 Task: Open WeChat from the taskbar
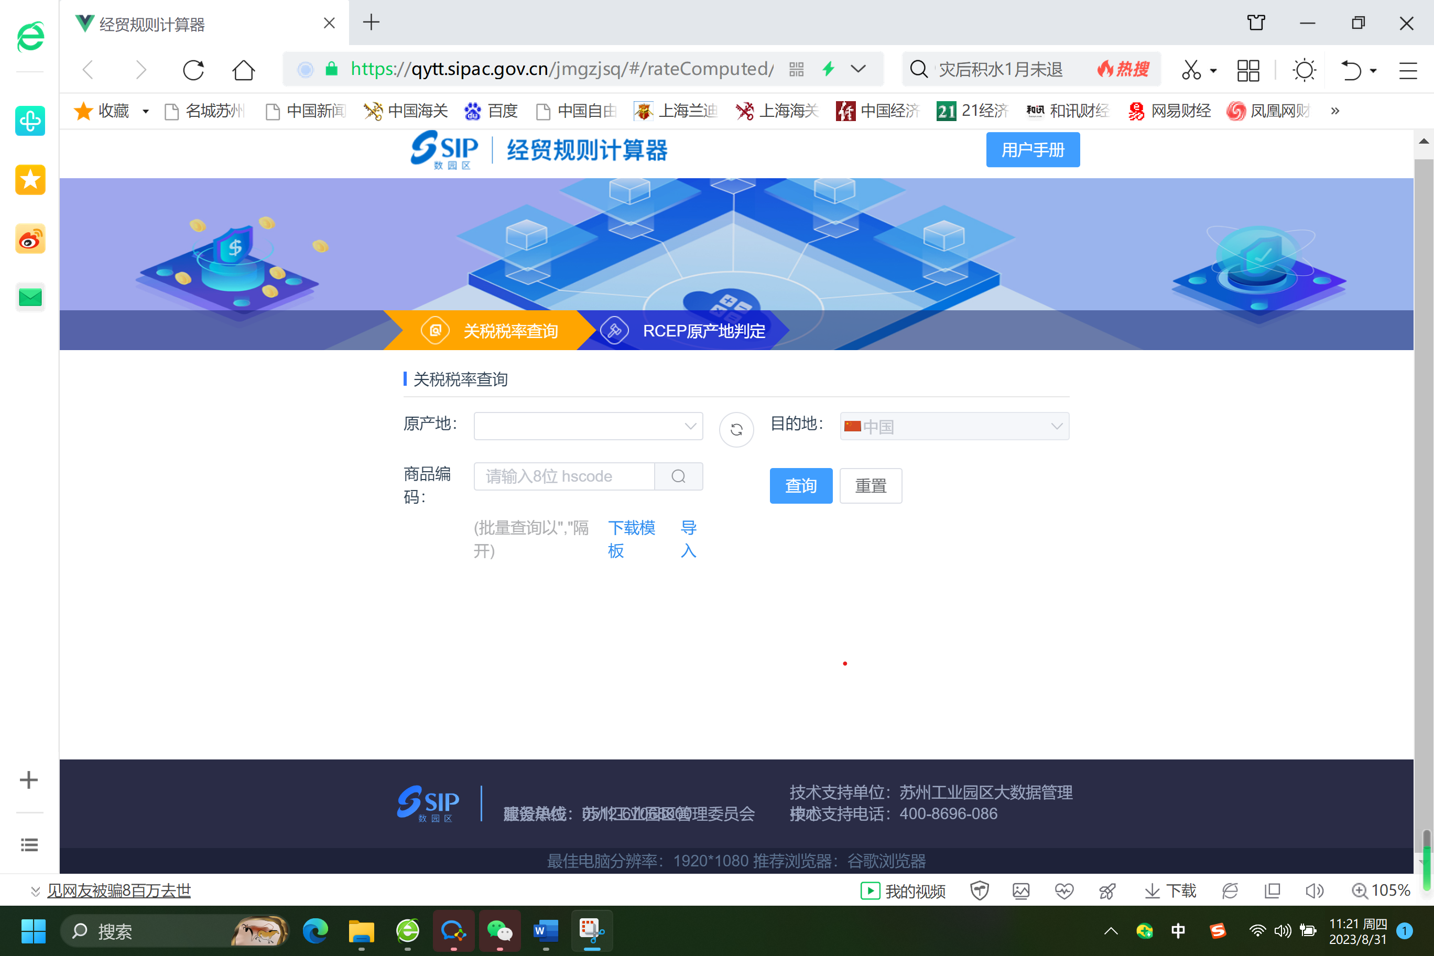pyautogui.click(x=499, y=931)
